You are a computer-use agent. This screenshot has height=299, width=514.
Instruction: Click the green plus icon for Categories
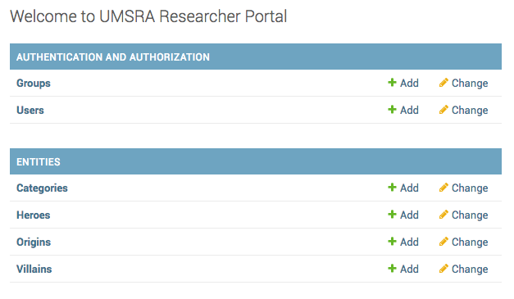(392, 188)
